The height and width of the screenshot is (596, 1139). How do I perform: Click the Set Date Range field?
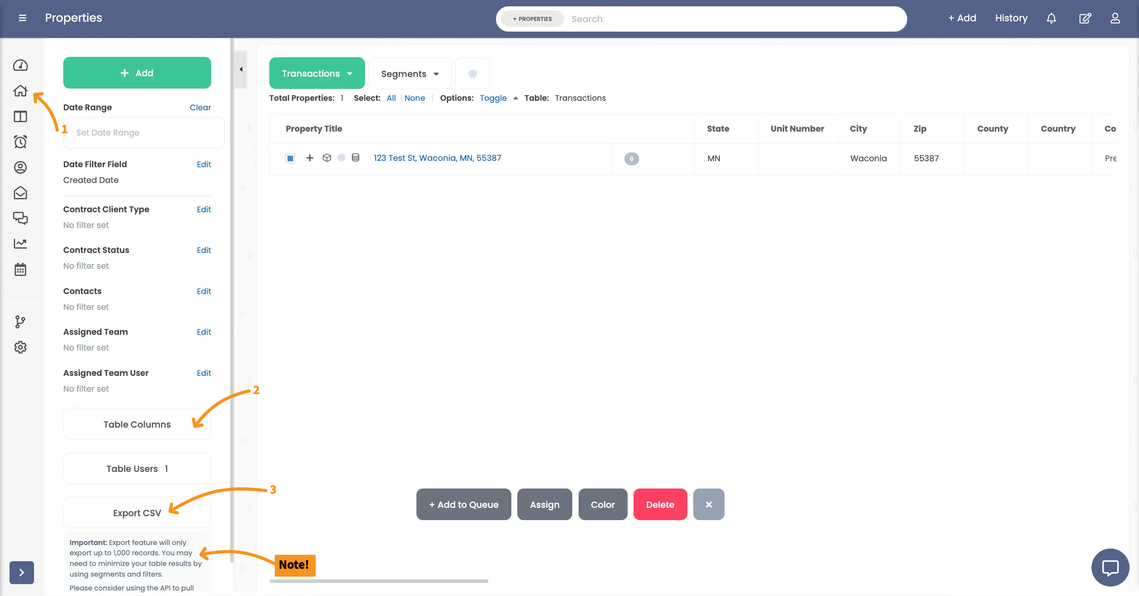coord(143,132)
